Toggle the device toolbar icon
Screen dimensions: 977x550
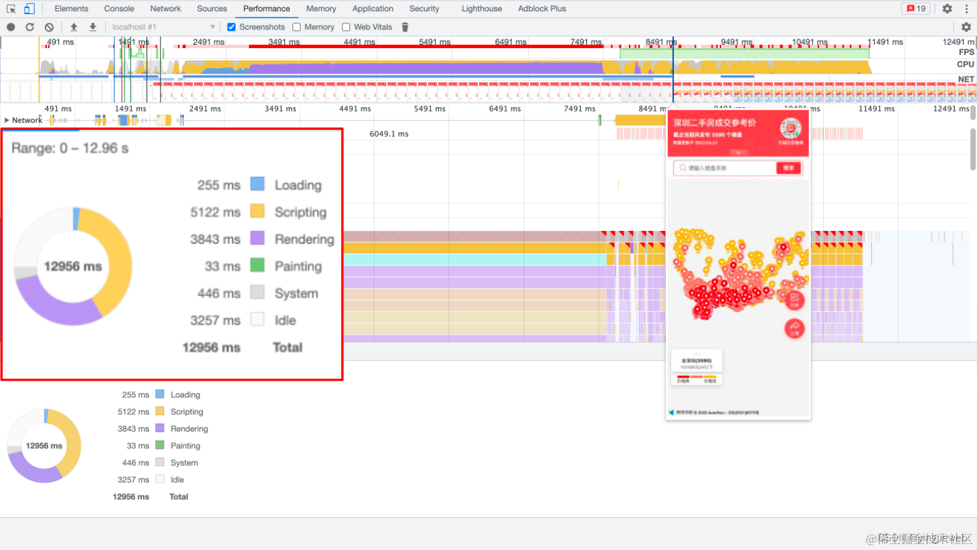tap(29, 9)
